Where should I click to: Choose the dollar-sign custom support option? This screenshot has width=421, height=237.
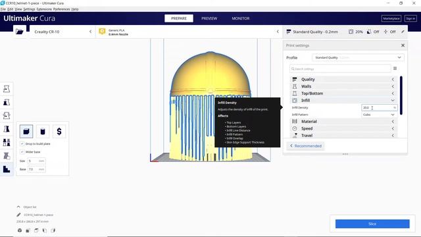[x=59, y=132]
